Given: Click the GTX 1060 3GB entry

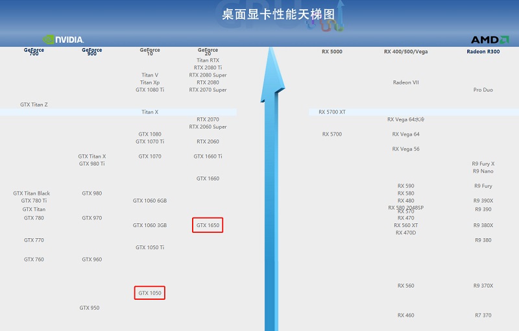Looking at the screenshot, I should pos(150,225).
